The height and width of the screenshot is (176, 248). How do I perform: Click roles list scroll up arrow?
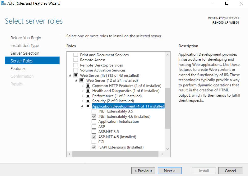168,55
